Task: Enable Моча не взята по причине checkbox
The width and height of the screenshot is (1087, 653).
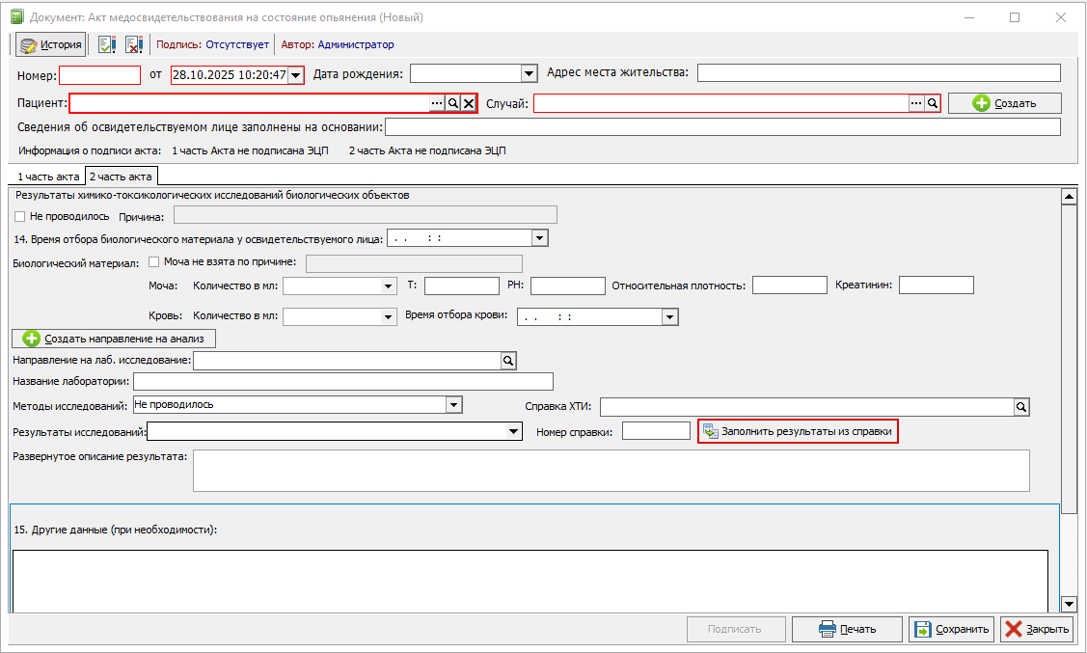Action: click(154, 261)
